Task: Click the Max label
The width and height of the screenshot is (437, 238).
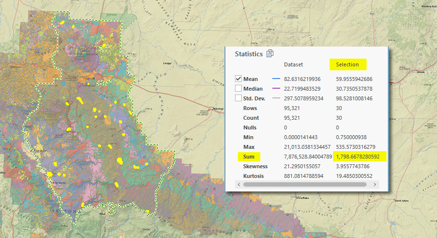Action: point(249,147)
